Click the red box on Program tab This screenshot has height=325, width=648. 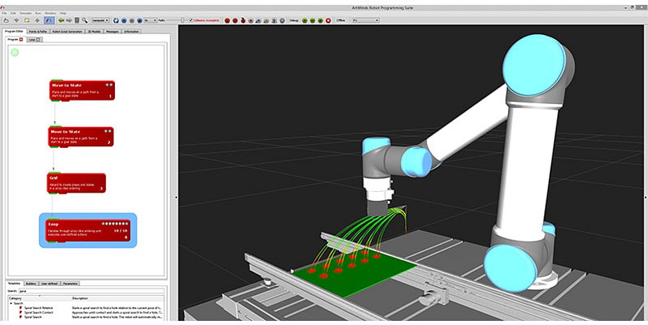(x=21, y=40)
